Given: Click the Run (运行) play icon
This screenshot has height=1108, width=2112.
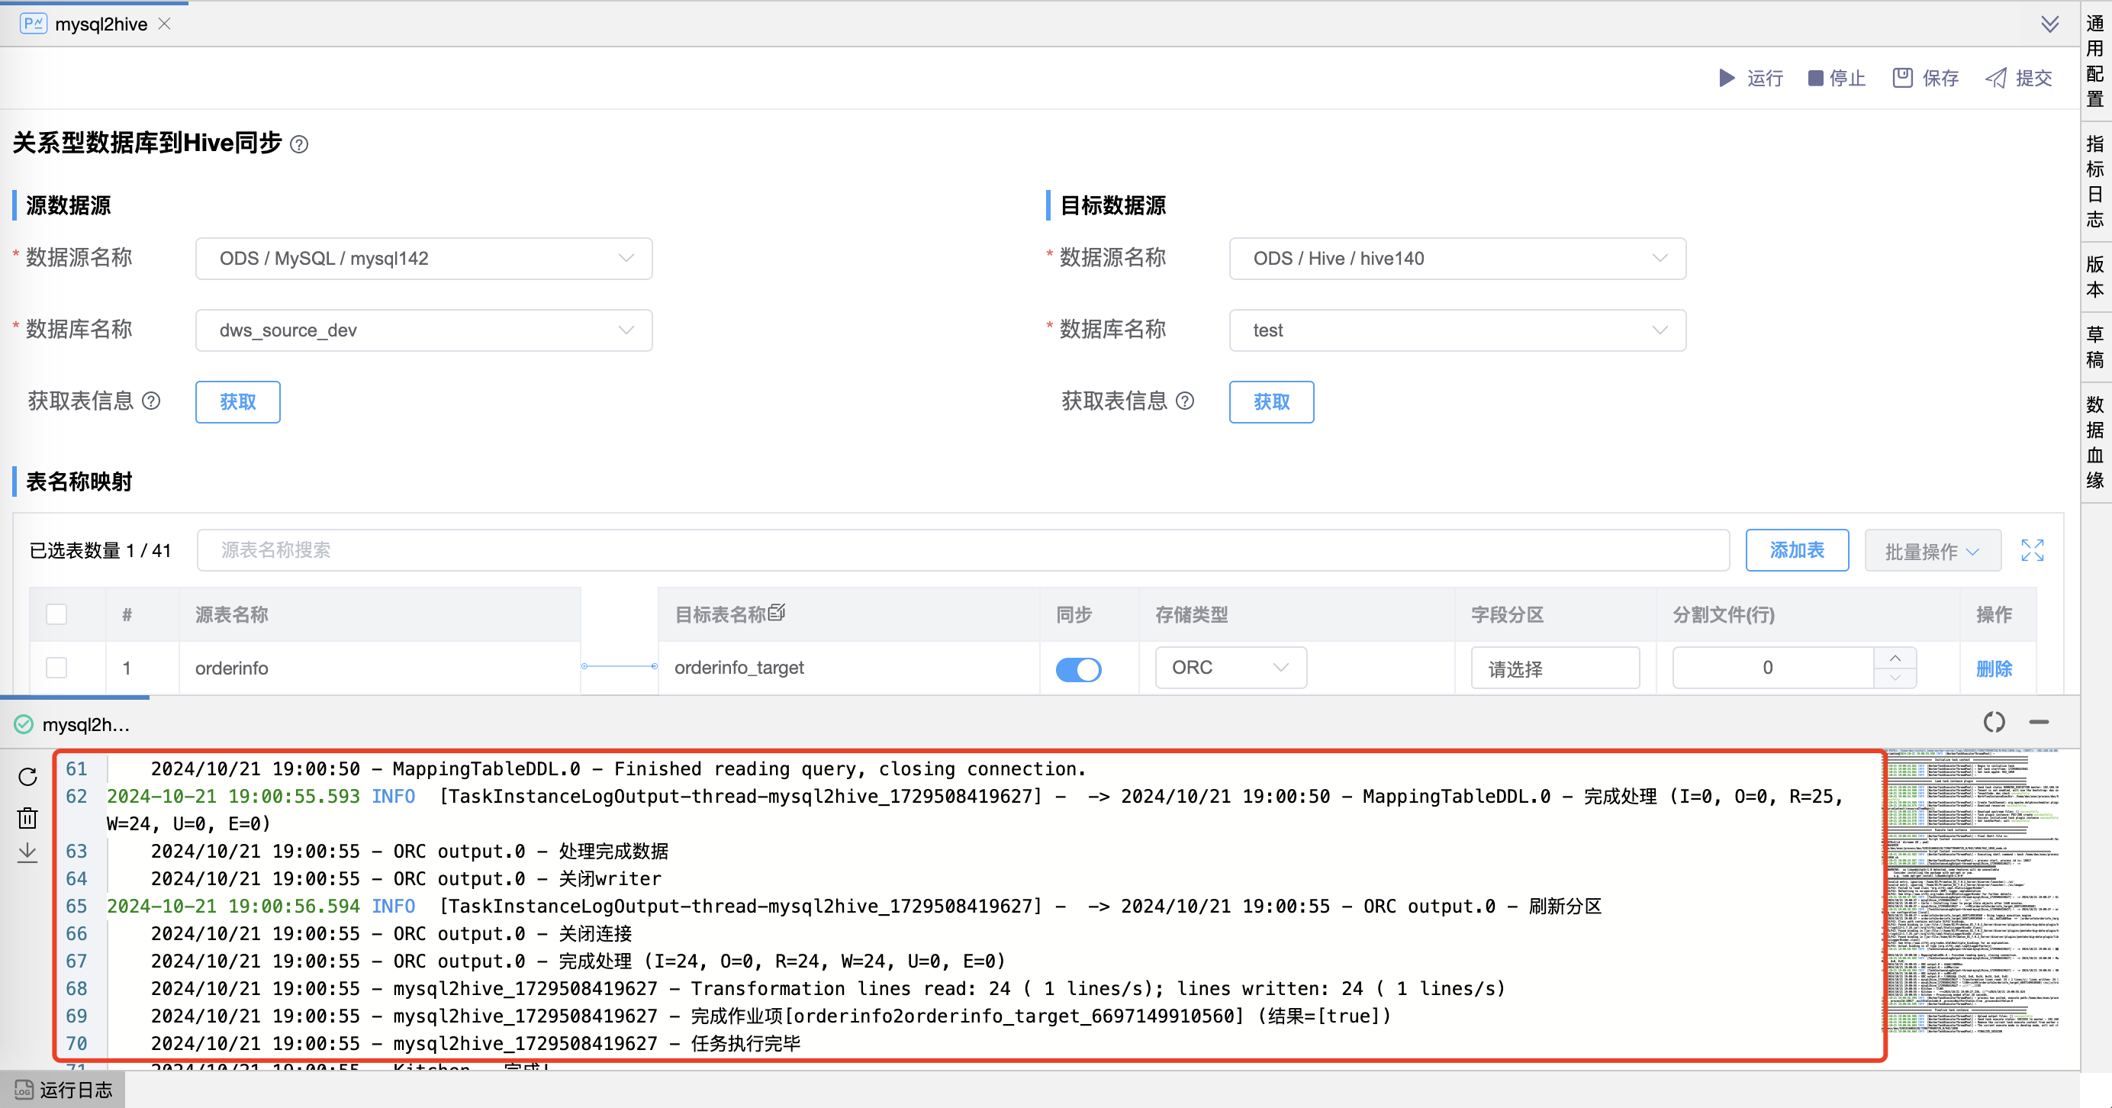Looking at the screenshot, I should (x=1727, y=78).
